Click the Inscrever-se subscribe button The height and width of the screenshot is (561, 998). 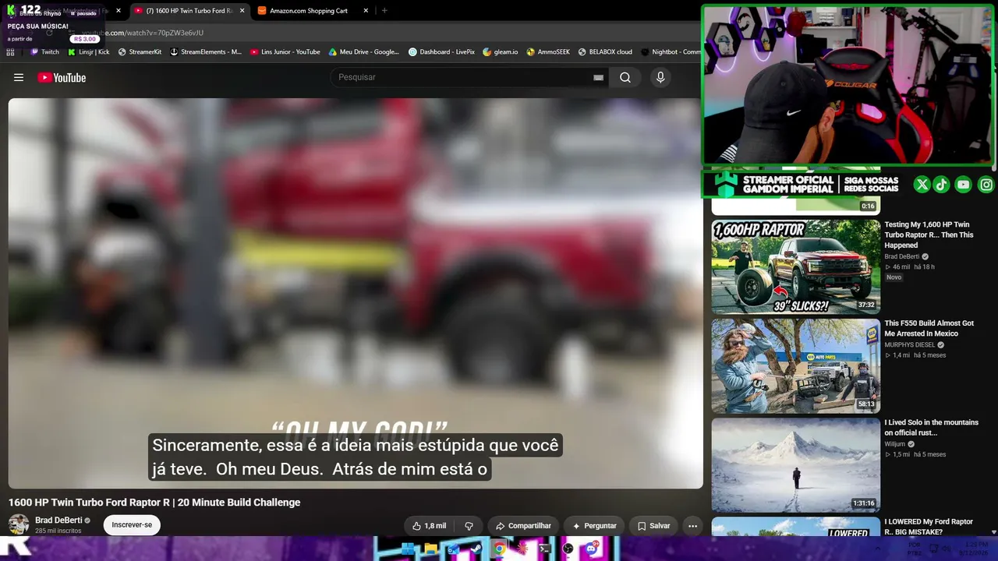pos(132,525)
